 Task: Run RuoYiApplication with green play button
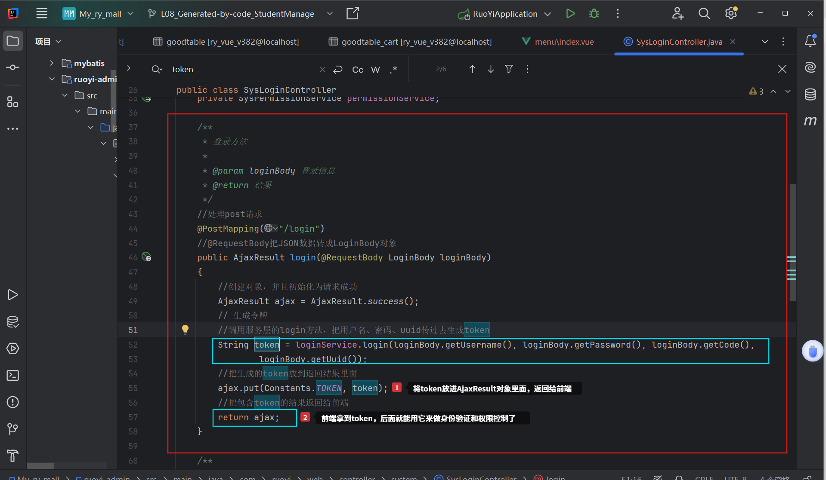pos(570,13)
